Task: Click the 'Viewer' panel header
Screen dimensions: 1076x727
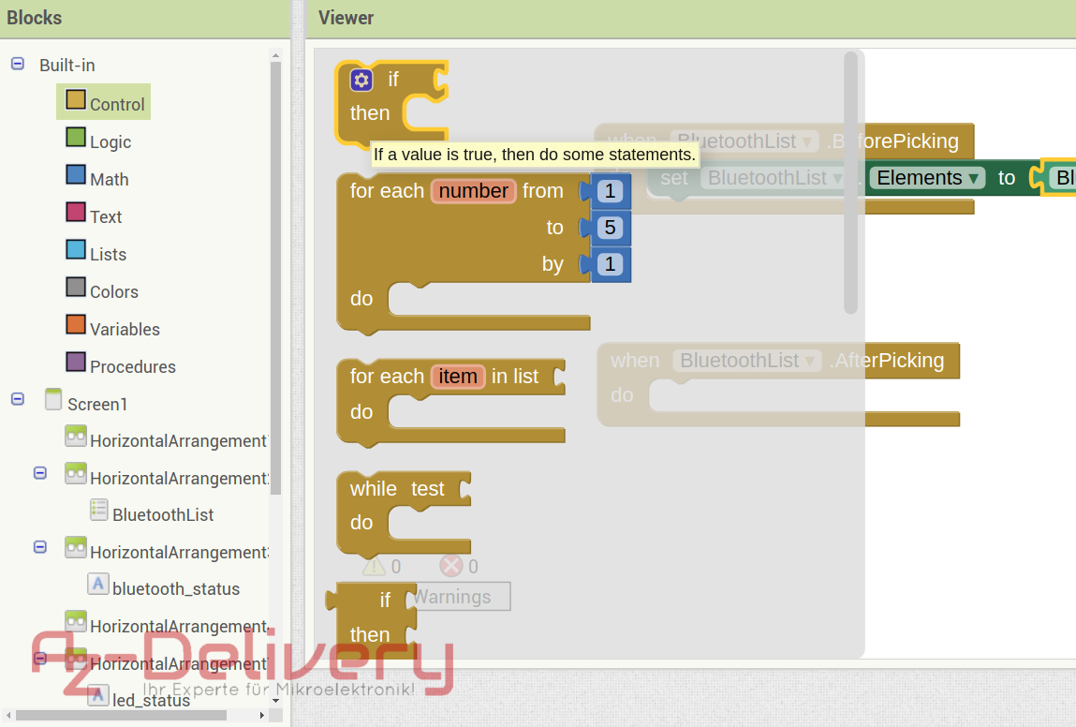Action: 346,18
